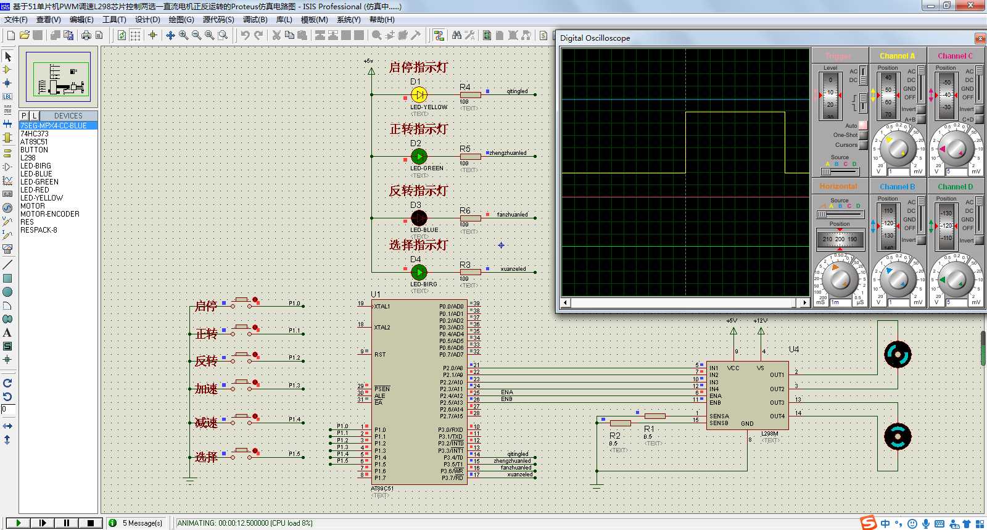Click the Zoom Out magnifier icon

click(197, 35)
